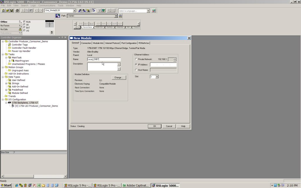The image size is (301, 188).
Task: Click the Description text area
Action: tap(102, 67)
